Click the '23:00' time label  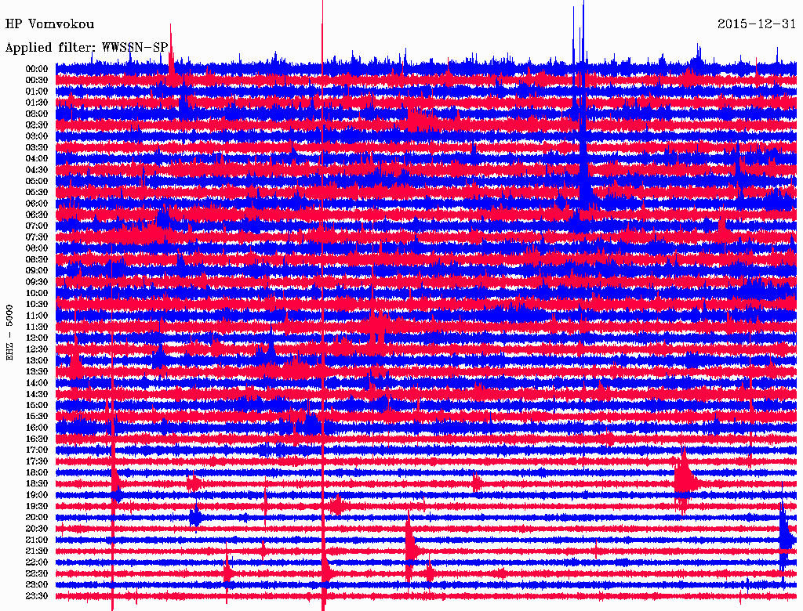(36, 585)
